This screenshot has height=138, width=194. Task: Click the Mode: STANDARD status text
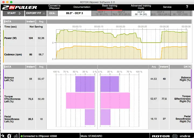(x=91, y=136)
